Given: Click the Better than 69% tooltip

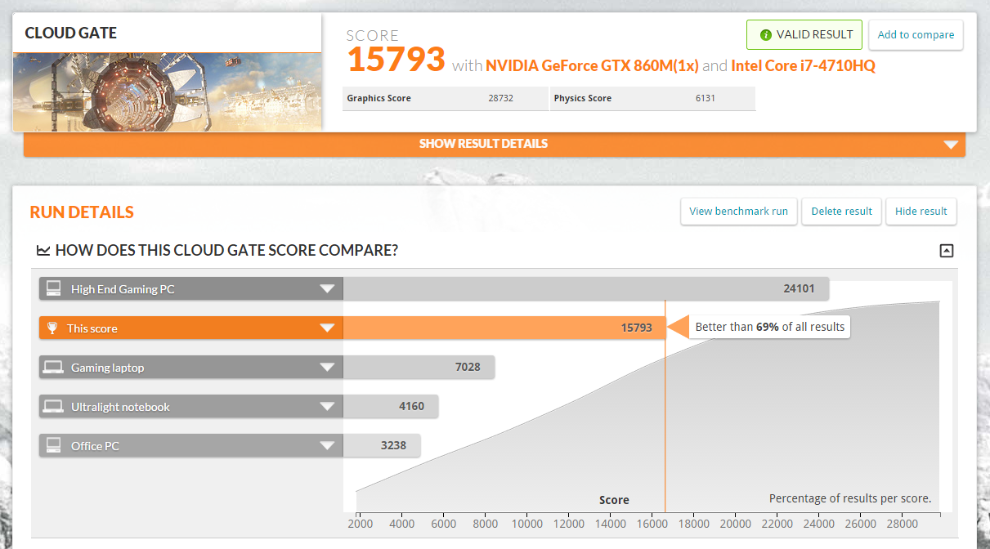Looking at the screenshot, I should pyautogui.click(x=769, y=328).
